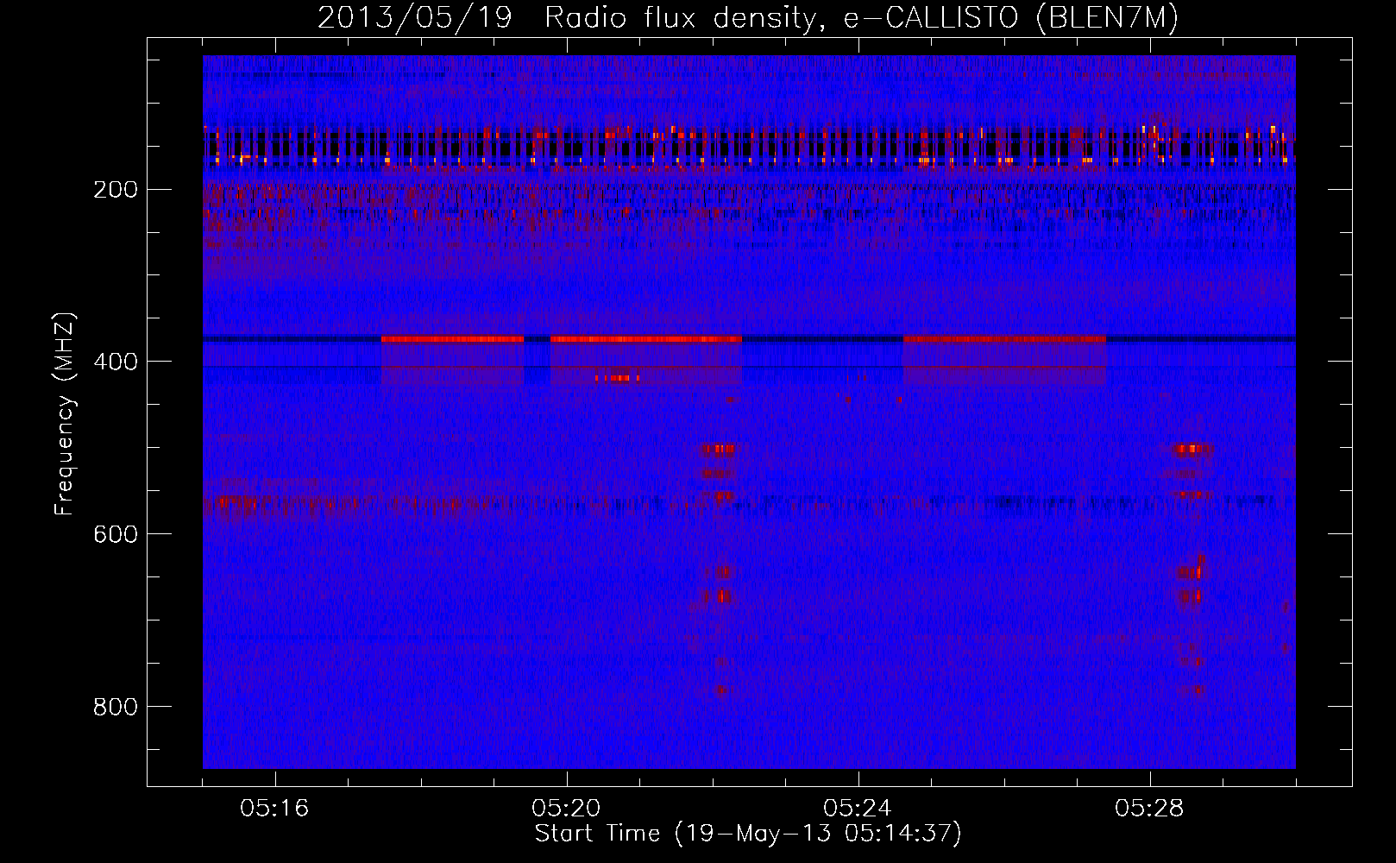Click the '05:16' time tick label
Image resolution: width=1396 pixels, height=863 pixels.
(274, 809)
